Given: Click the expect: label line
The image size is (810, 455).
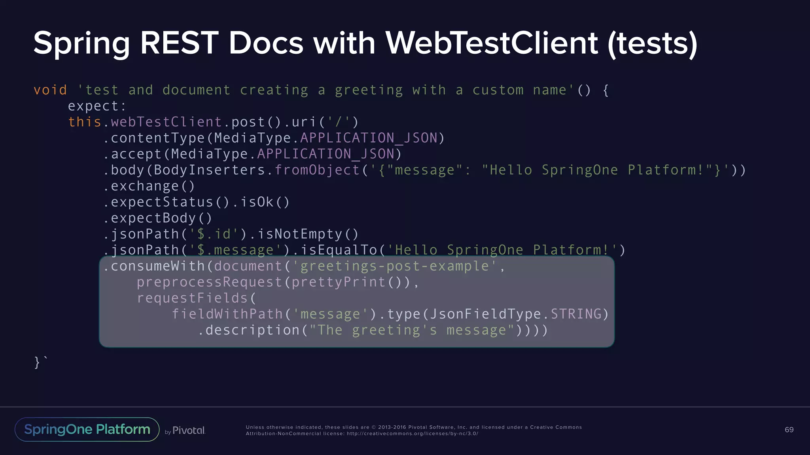Looking at the screenshot, I should click(97, 106).
